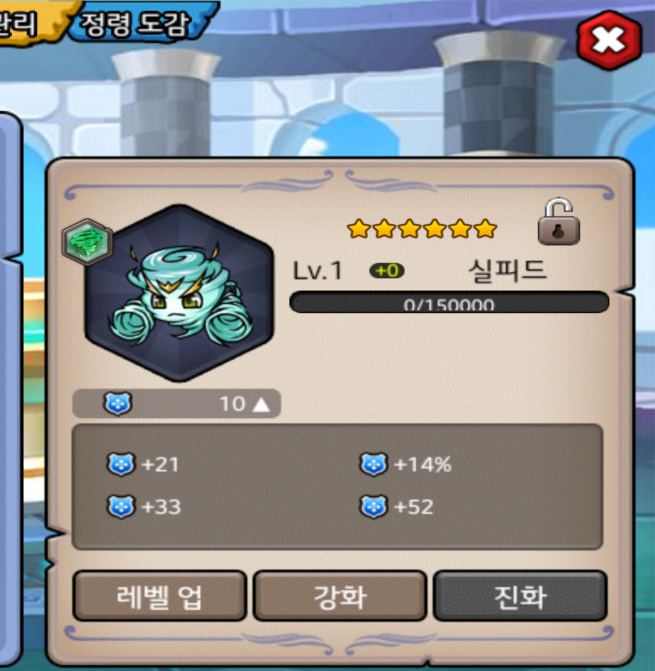
Task: Click the green wind element badge
Action: pos(88,242)
